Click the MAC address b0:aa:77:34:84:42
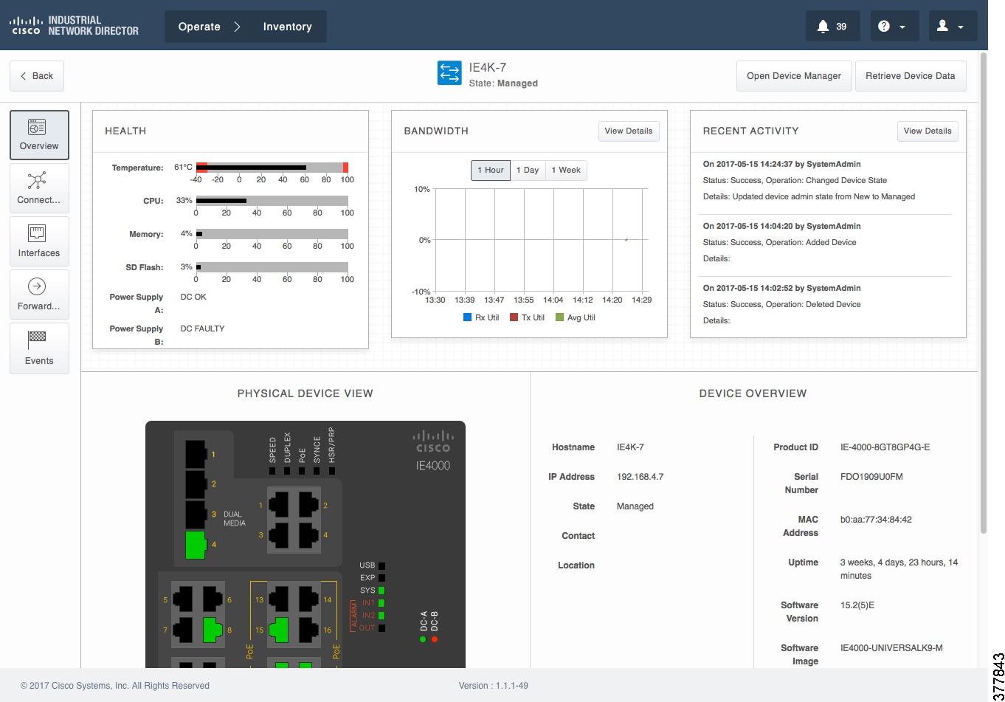The image size is (1005, 702). 876,520
